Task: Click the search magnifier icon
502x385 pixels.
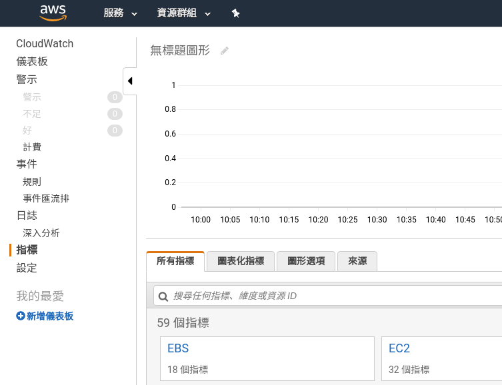Action: pos(163,296)
